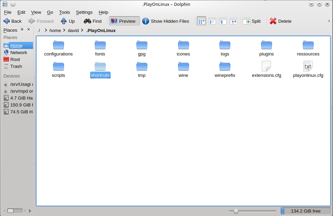Viewport: 333px width, 216px height.
Task: Open the configurations folder
Action: [x=59, y=49]
